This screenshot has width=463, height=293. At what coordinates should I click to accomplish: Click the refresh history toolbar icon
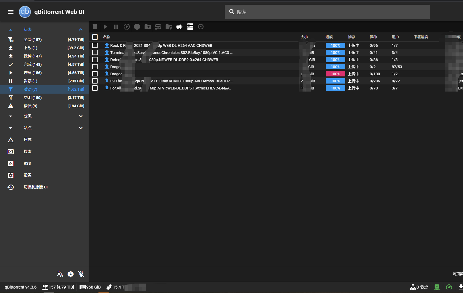[x=201, y=27]
